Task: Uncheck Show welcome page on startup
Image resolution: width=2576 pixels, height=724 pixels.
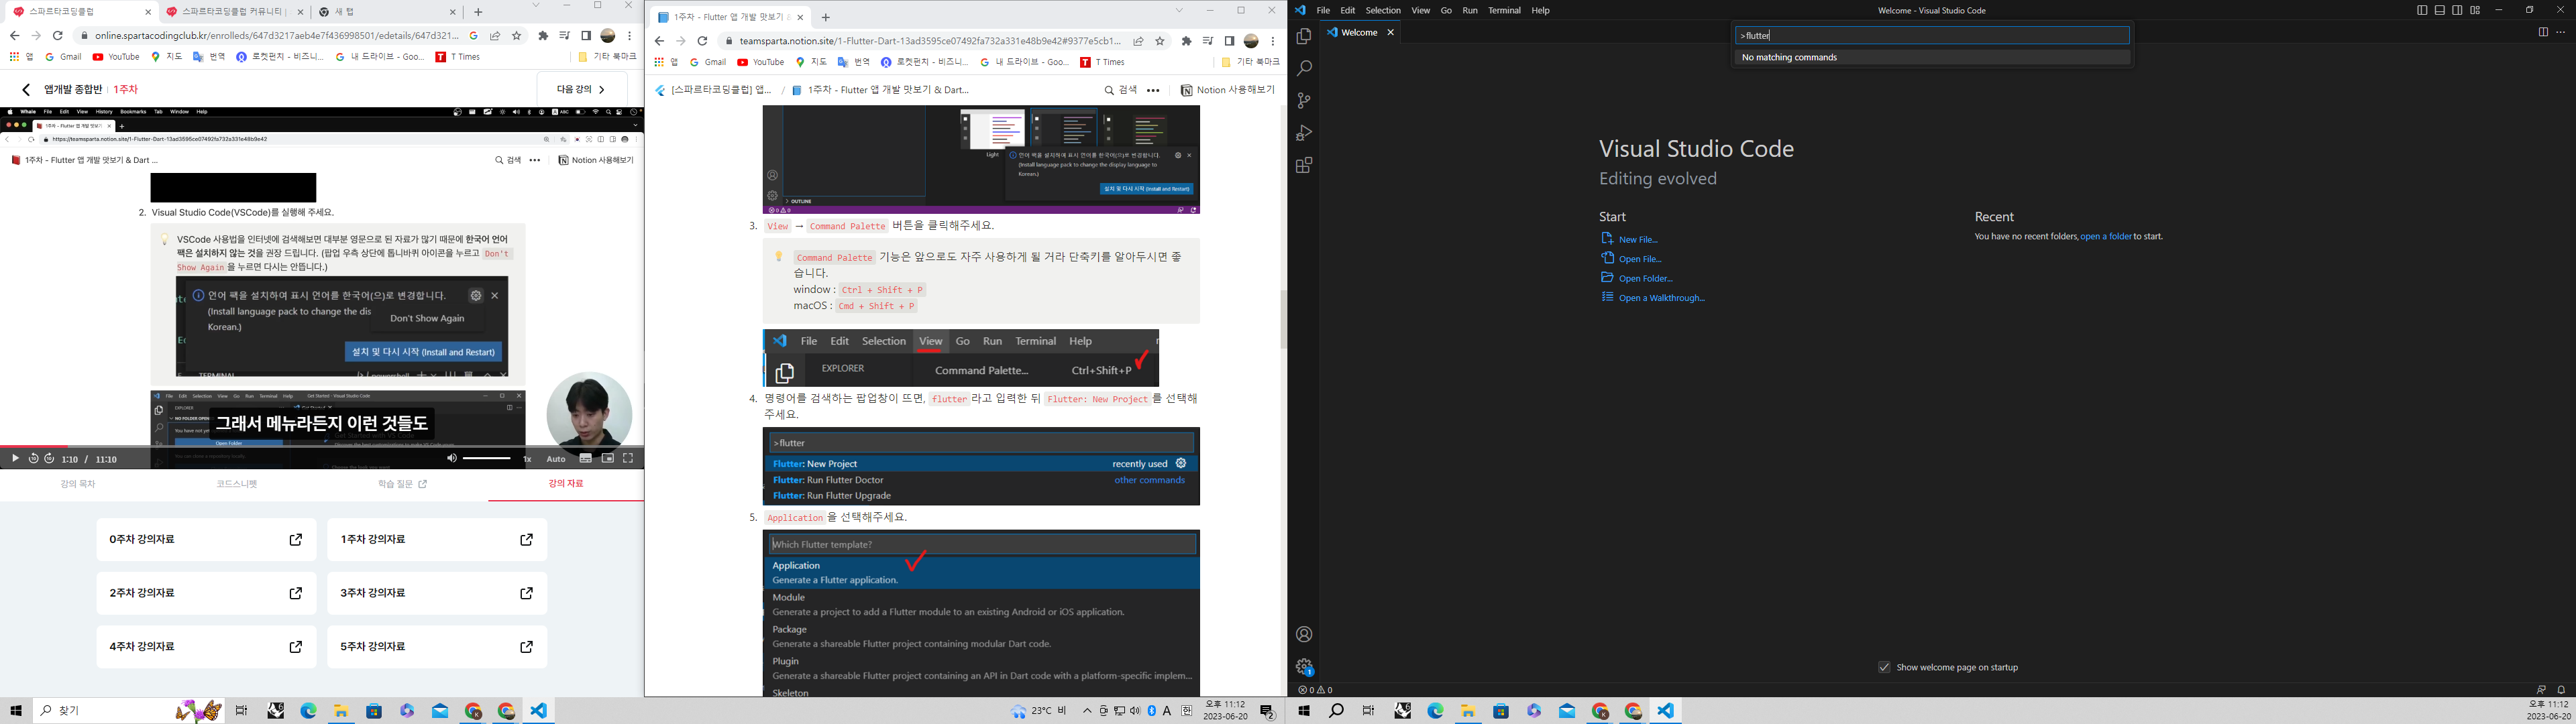Action: click(1884, 667)
